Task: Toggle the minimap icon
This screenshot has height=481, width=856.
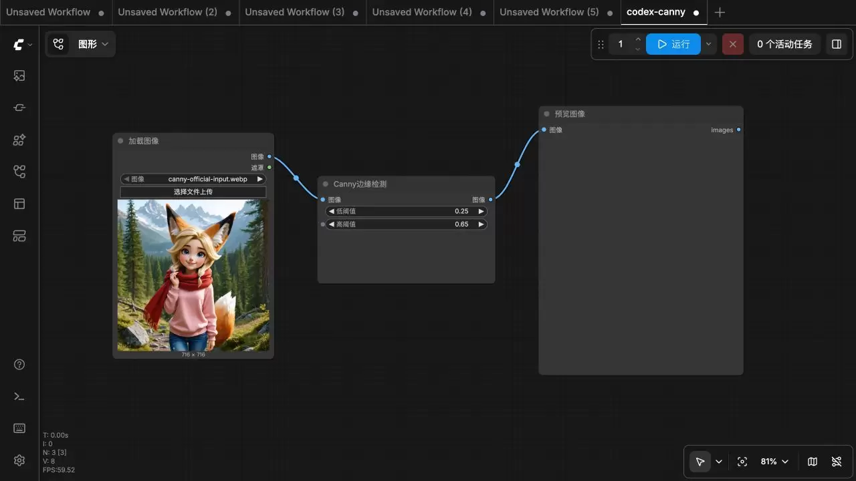Action: (x=813, y=462)
